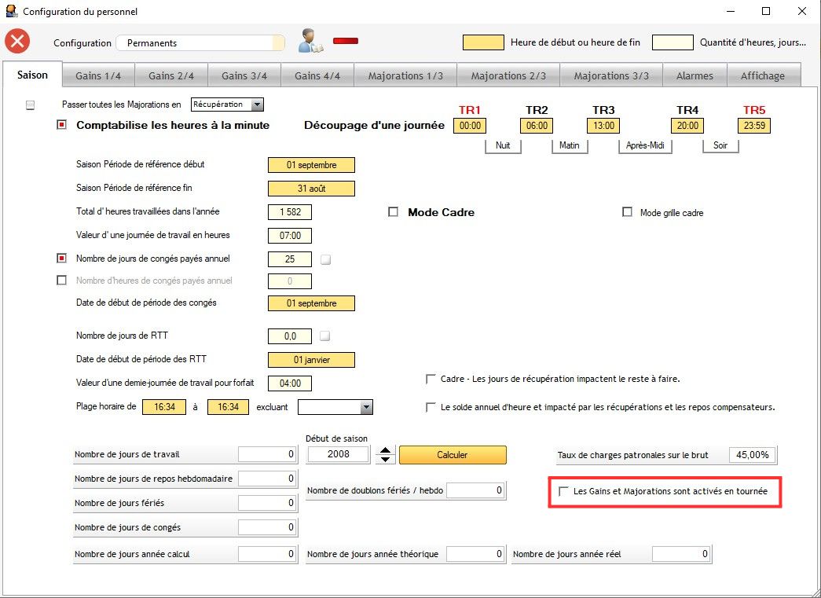Toggle Comptabilise les heures à la minute
Screen dimensions: 821x598
tap(62, 125)
